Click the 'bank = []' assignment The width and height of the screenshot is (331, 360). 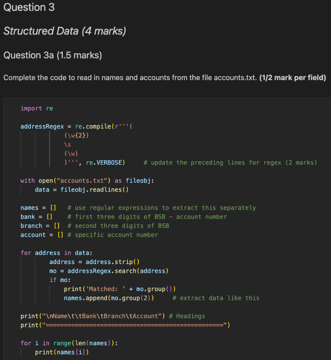click(37, 217)
